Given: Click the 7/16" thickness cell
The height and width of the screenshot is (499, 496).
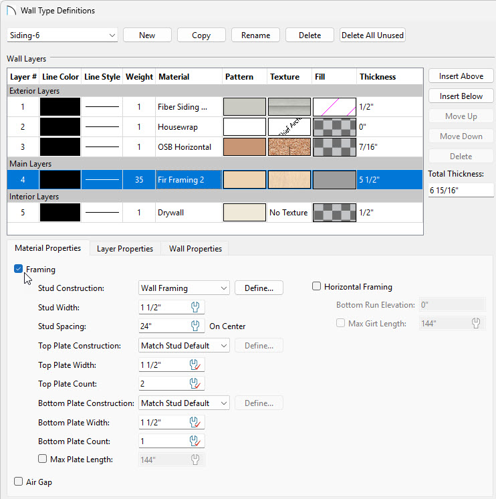Looking at the screenshot, I should 390,146.
